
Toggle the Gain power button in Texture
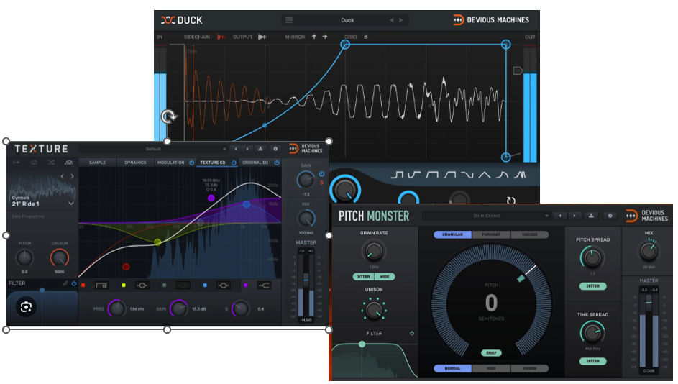pos(321,174)
